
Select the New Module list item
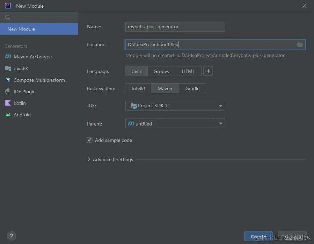click(x=39, y=29)
